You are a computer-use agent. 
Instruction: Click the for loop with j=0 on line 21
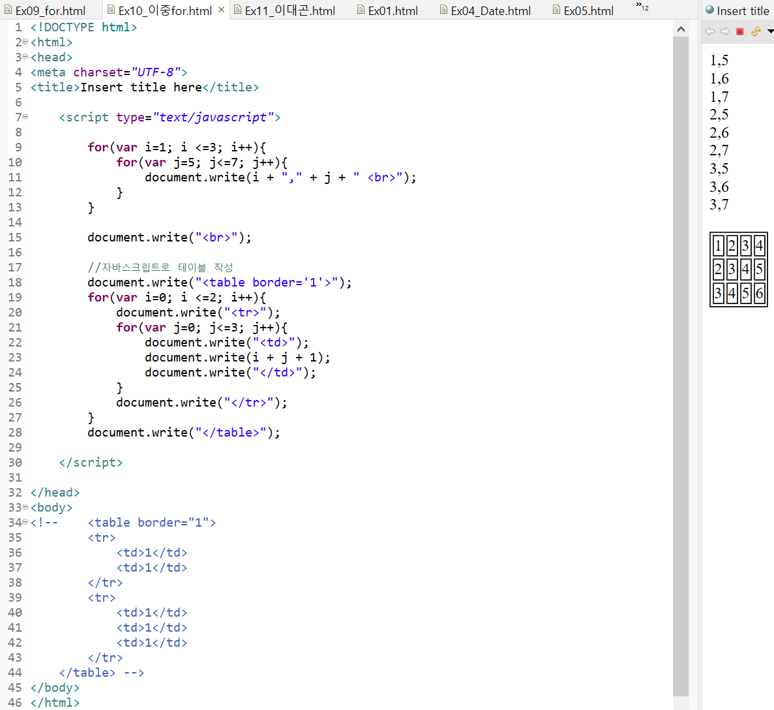coord(202,327)
